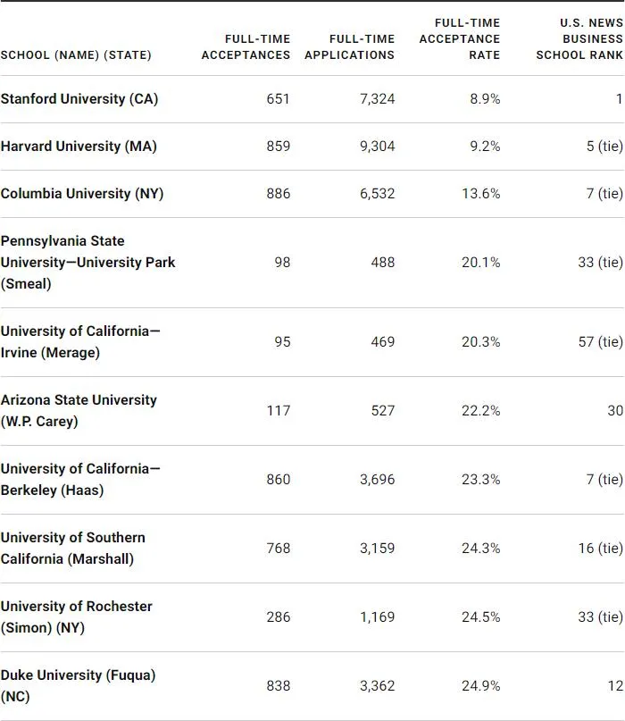Open Columbia University (NY) row link
This screenshot has width=625, height=721.
pyautogui.click(x=82, y=194)
